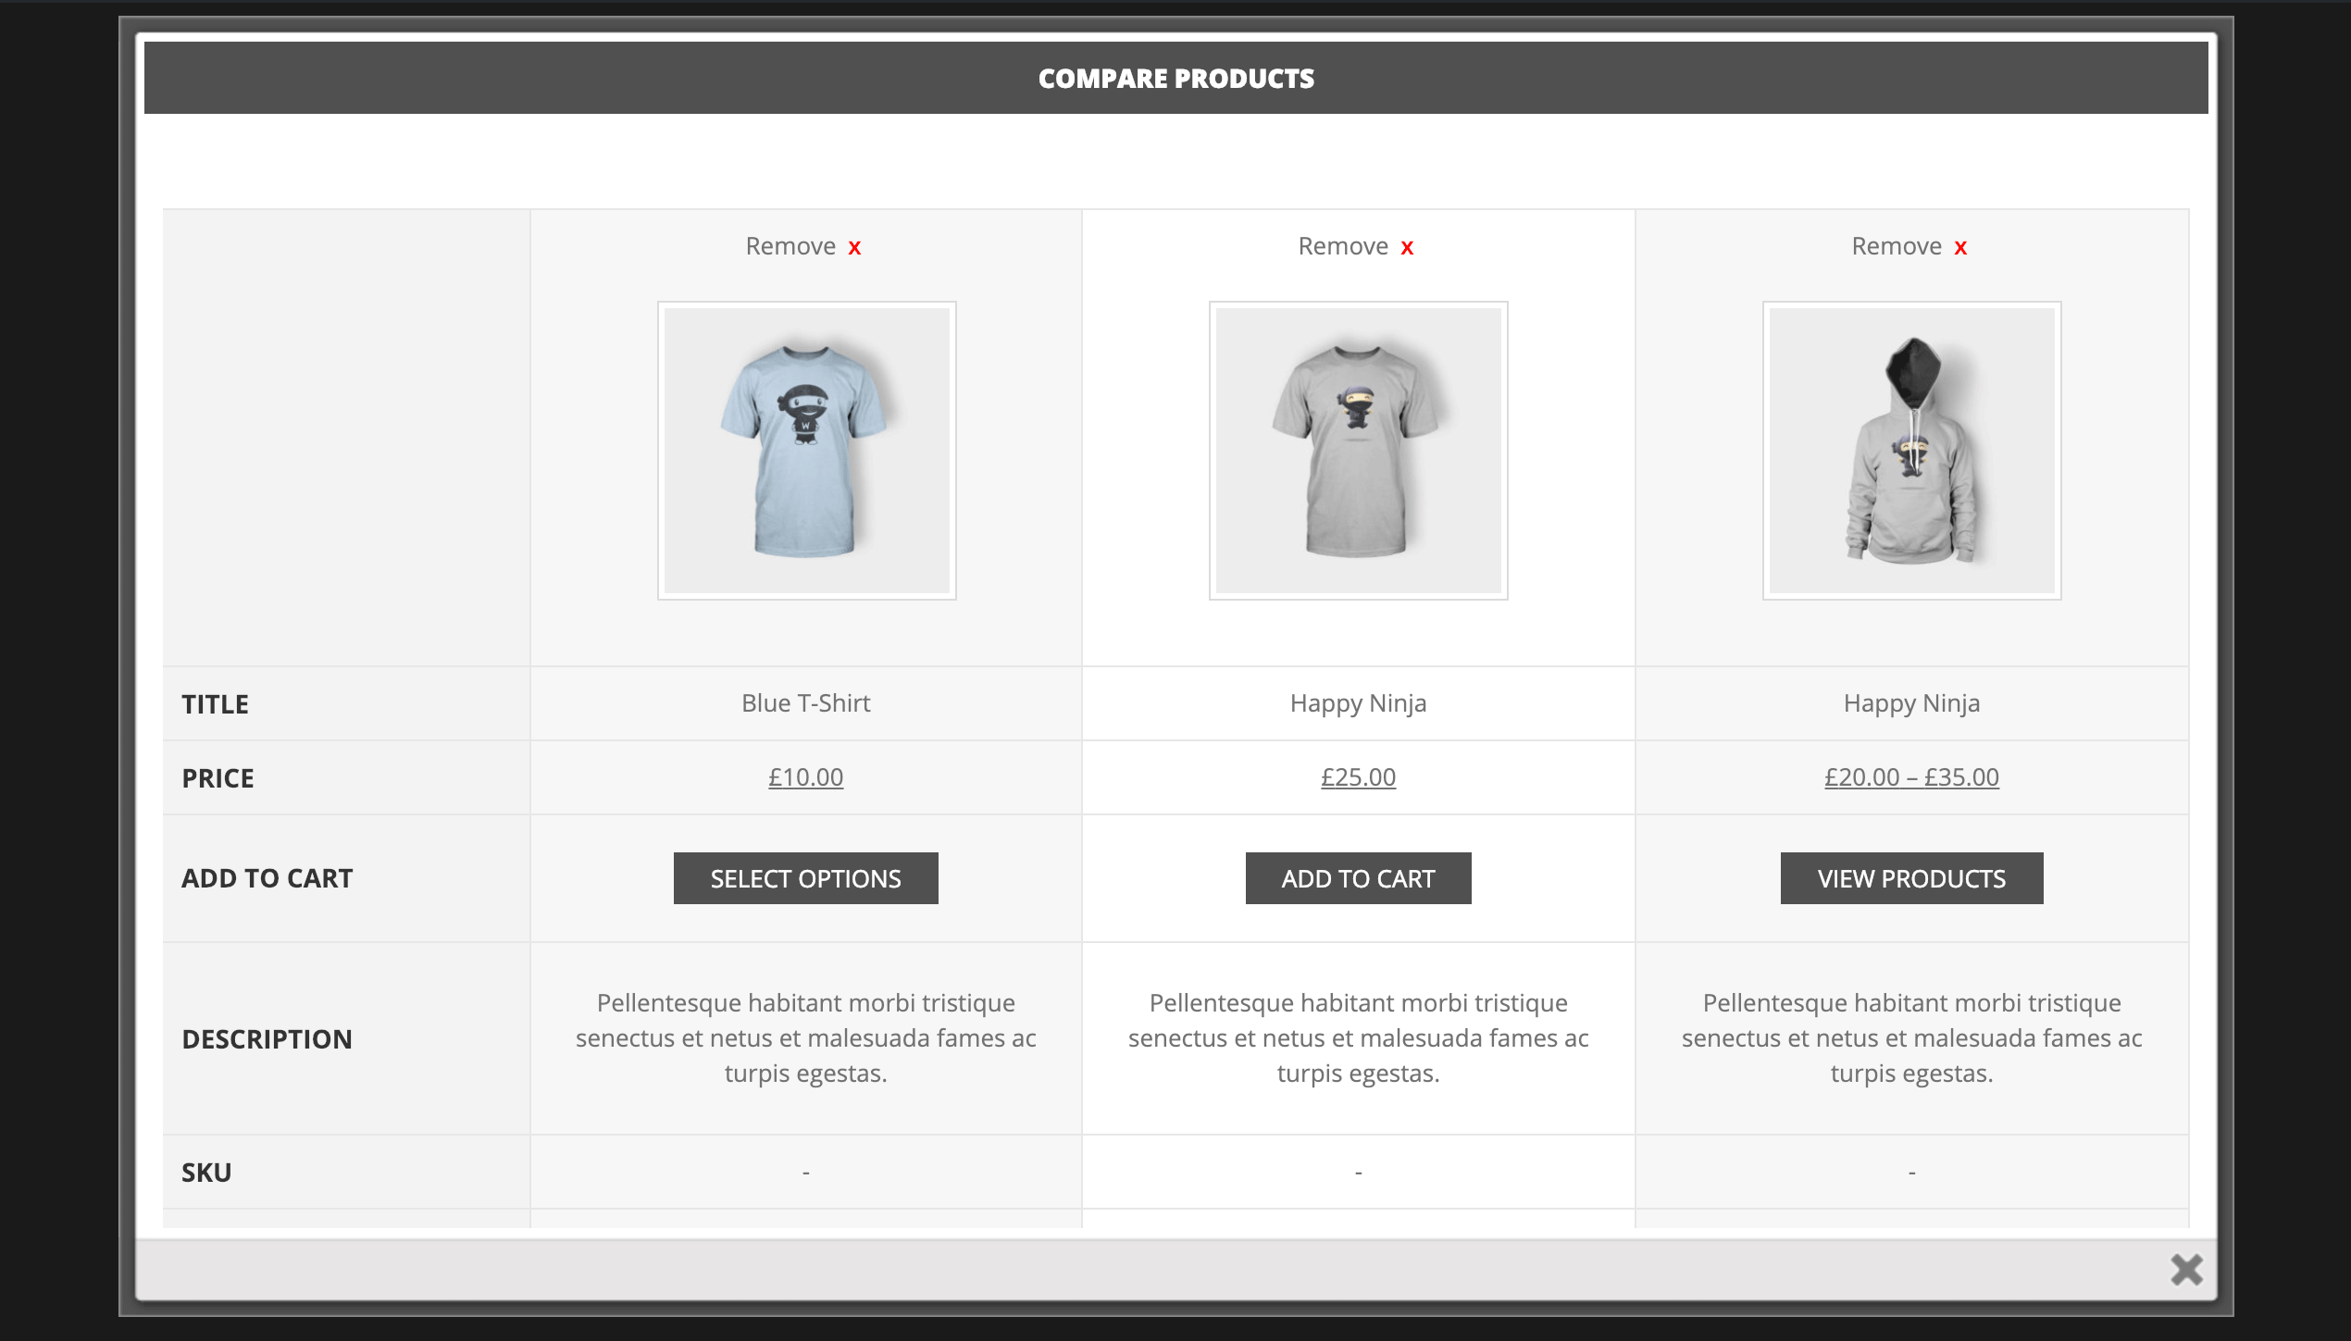Open the £25.00 price link

coord(1358,777)
